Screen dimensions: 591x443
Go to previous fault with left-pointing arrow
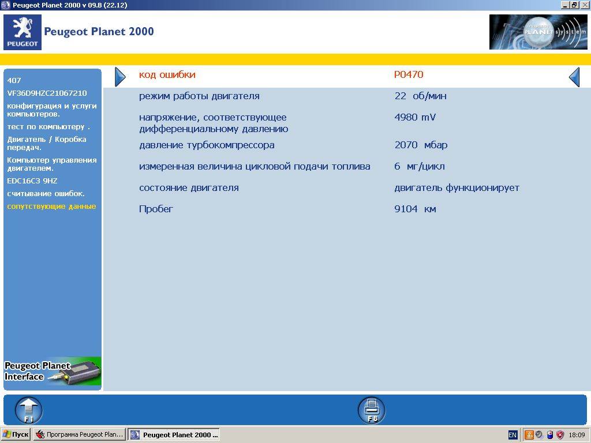tap(574, 77)
